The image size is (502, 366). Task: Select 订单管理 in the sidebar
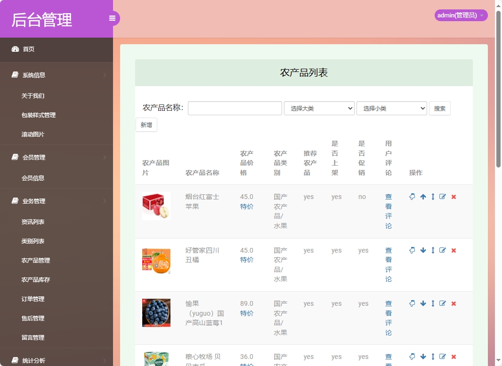pyautogui.click(x=34, y=299)
